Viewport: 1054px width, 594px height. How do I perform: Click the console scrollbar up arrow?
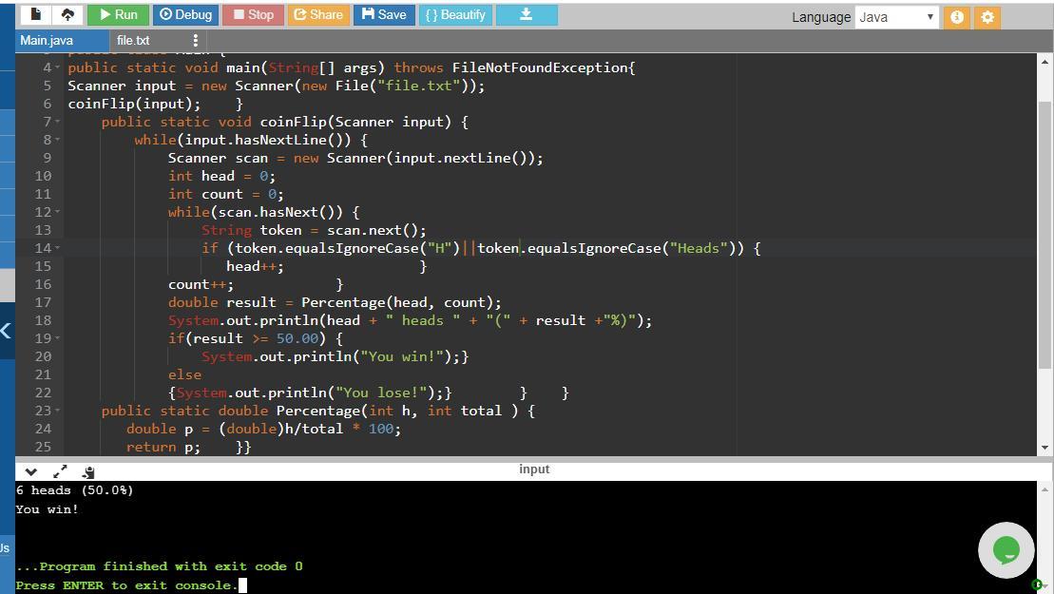click(1044, 489)
